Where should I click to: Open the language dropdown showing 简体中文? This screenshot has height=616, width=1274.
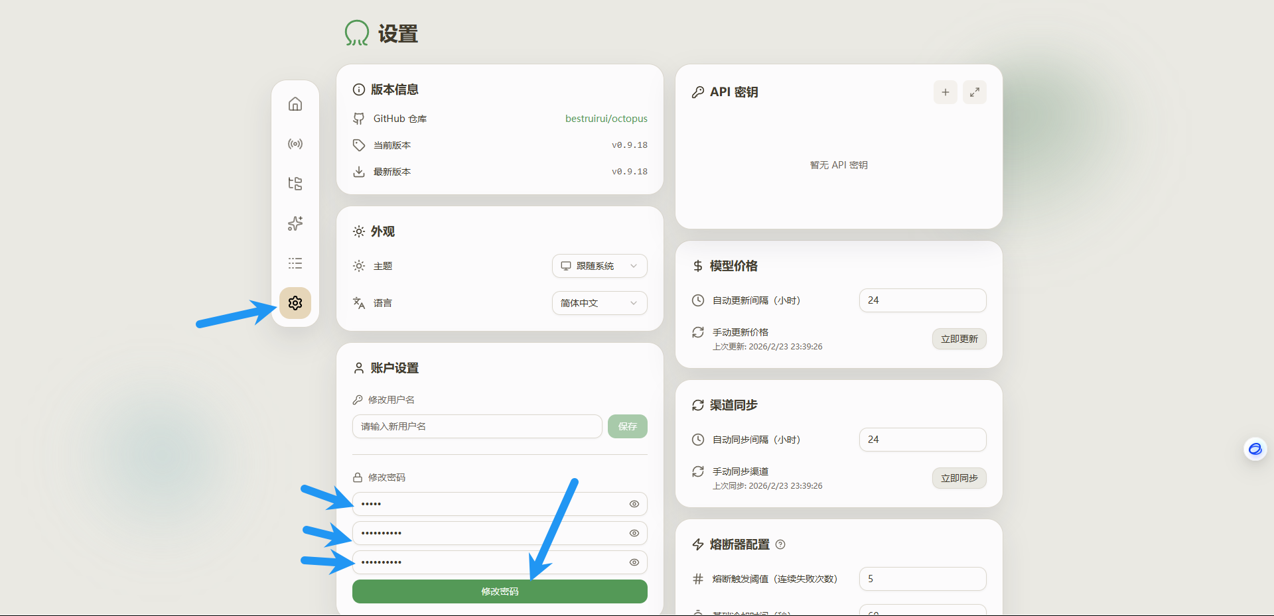coord(599,303)
